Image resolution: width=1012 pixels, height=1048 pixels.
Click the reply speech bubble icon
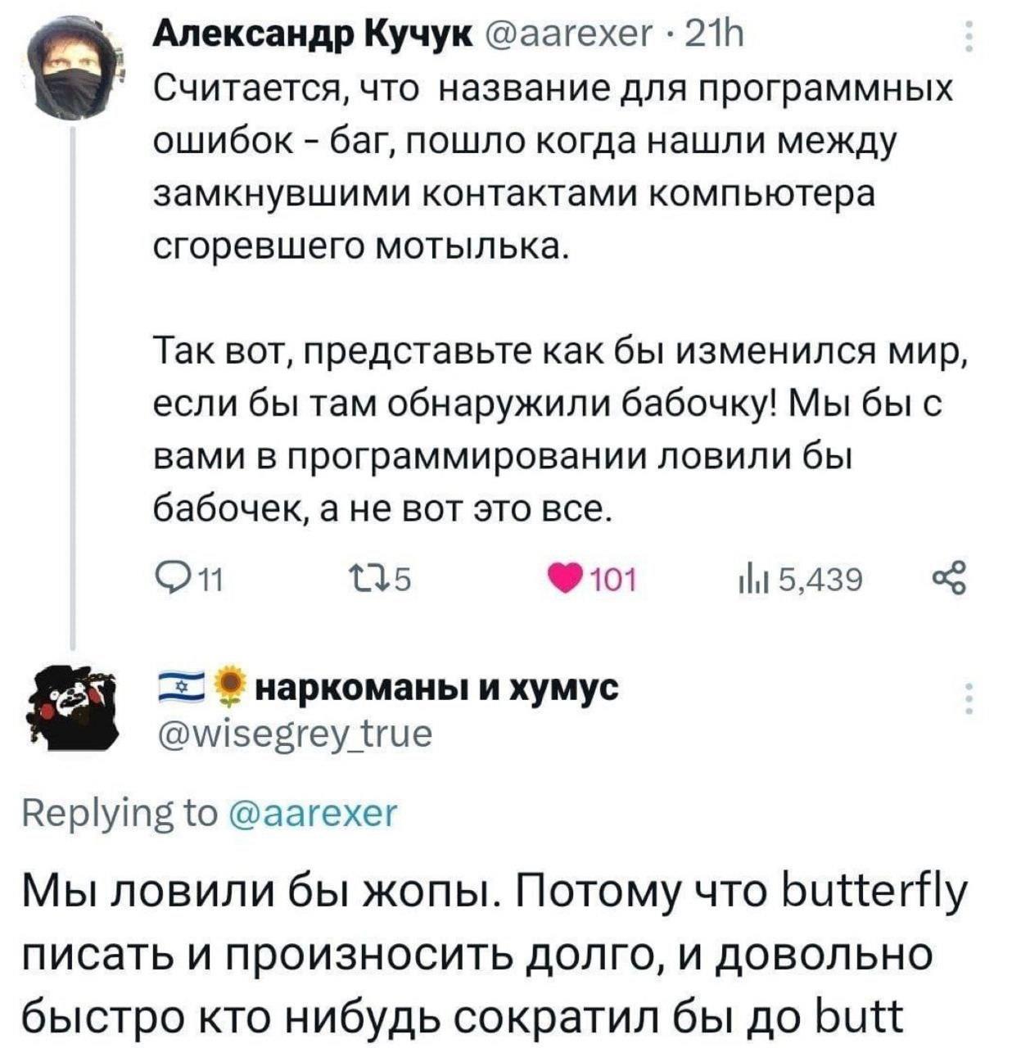pyautogui.click(x=168, y=580)
